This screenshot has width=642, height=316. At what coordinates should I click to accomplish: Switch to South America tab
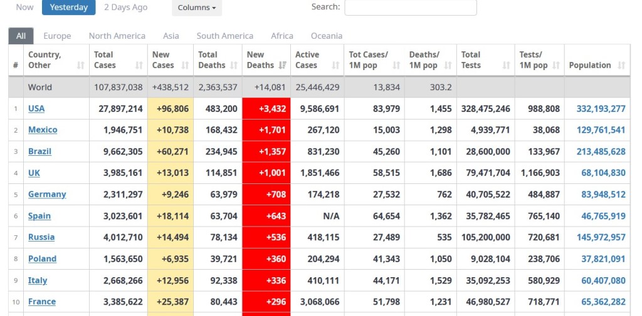coord(225,36)
